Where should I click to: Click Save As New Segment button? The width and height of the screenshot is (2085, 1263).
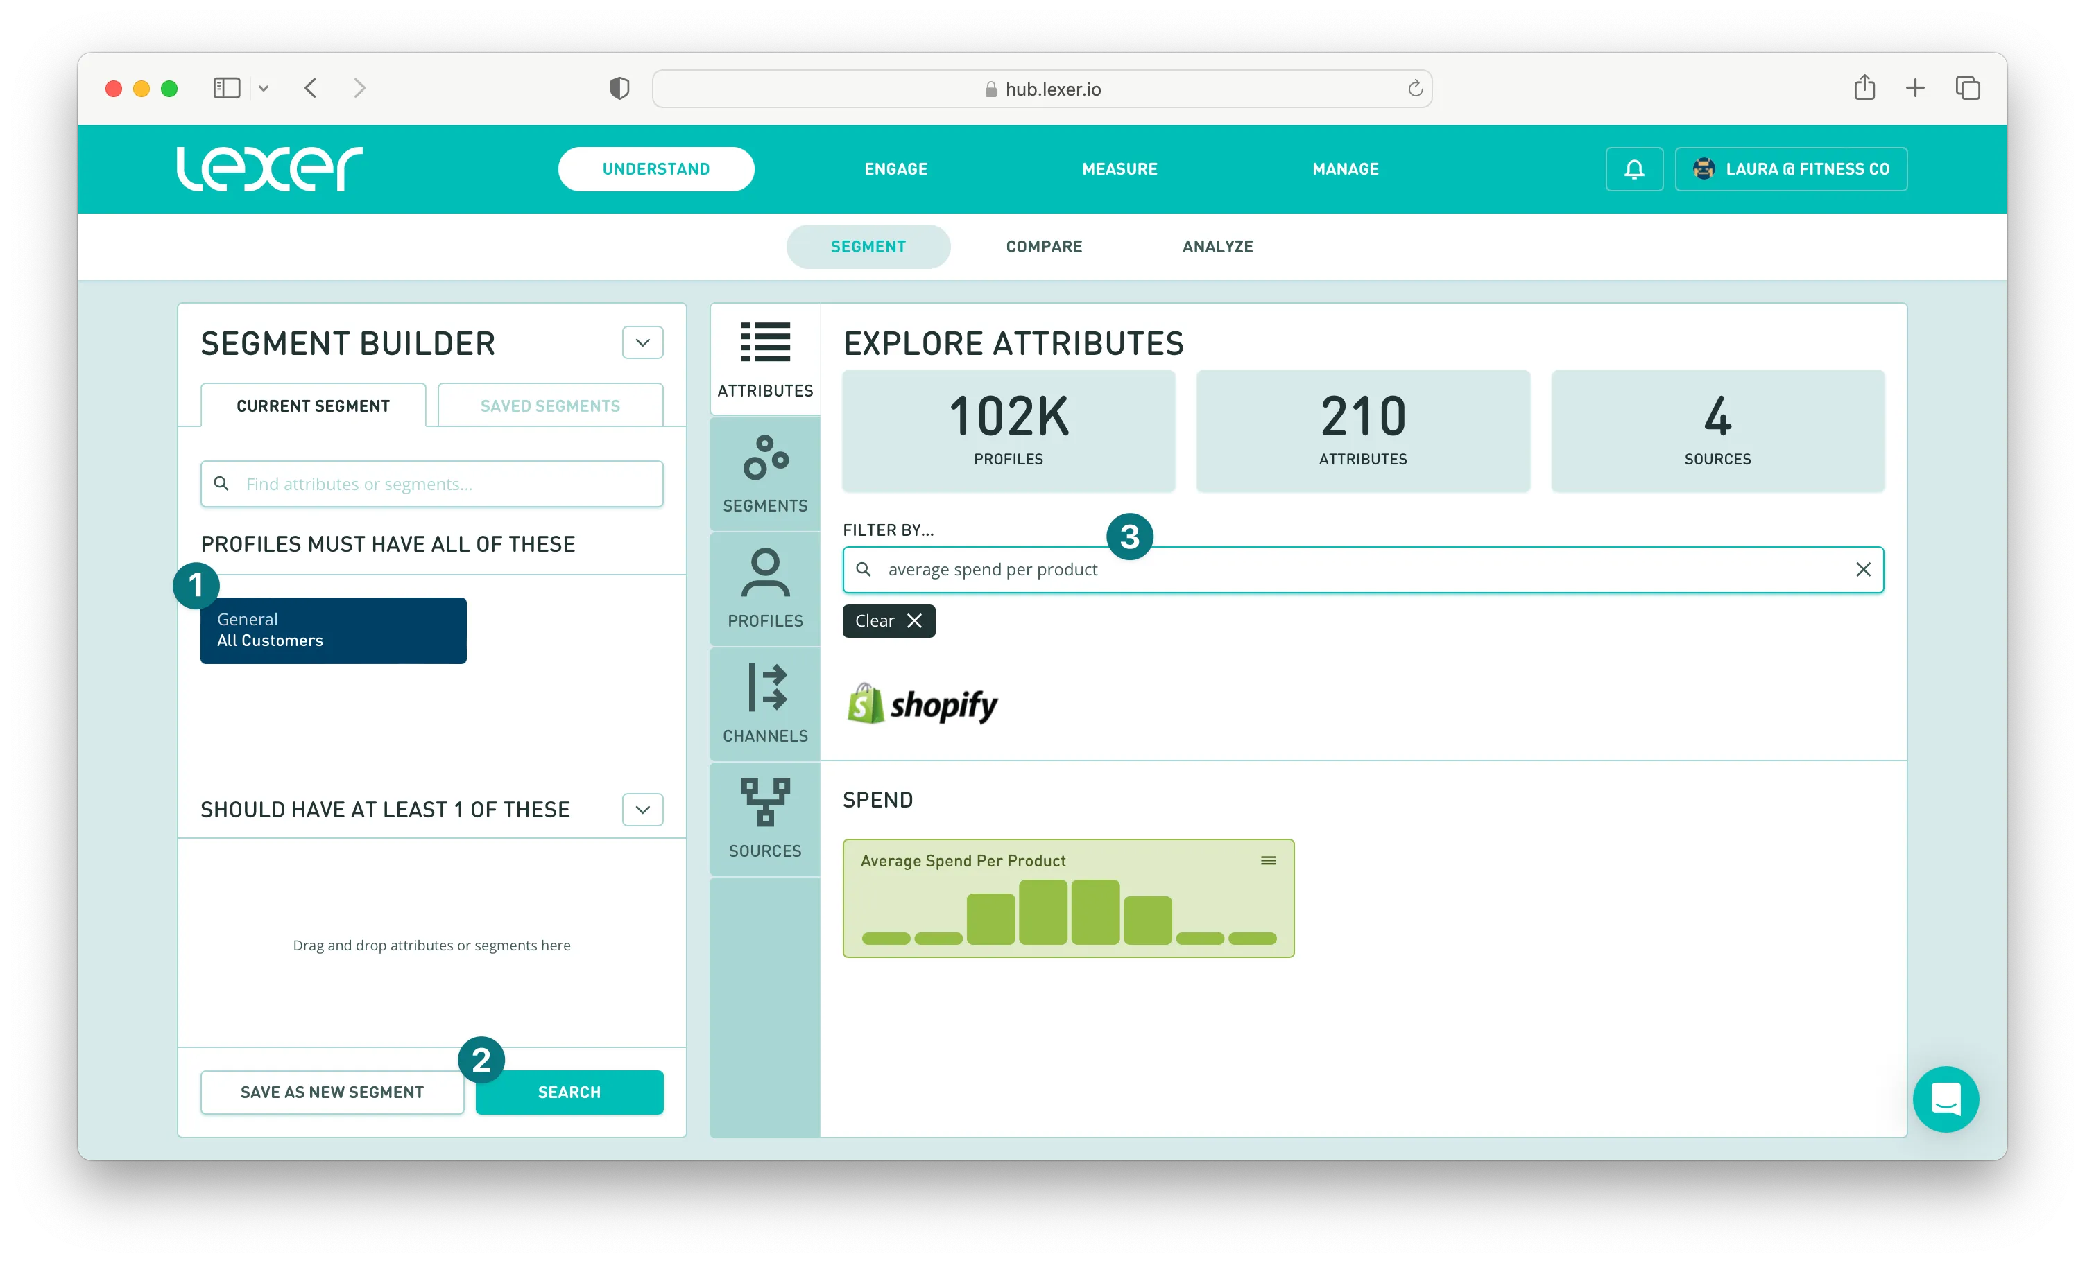[x=332, y=1092]
